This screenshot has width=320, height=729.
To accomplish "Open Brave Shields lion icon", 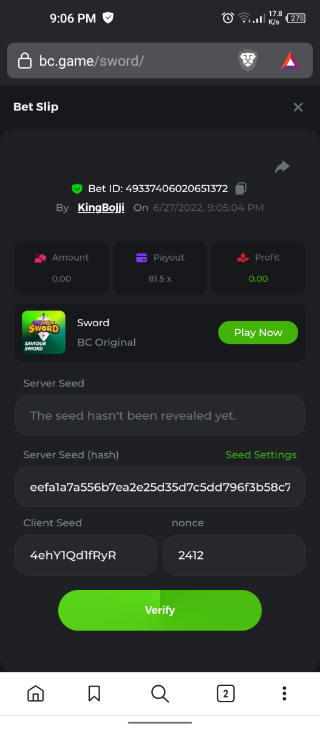I will click(x=247, y=61).
